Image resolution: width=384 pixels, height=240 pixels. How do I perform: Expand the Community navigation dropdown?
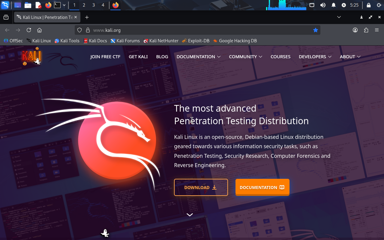[x=245, y=56]
